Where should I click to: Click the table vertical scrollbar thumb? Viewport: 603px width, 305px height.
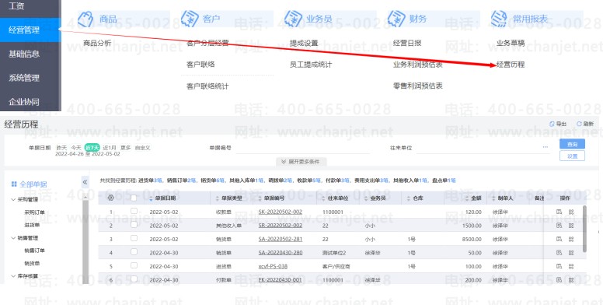click(x=584, y=229)
